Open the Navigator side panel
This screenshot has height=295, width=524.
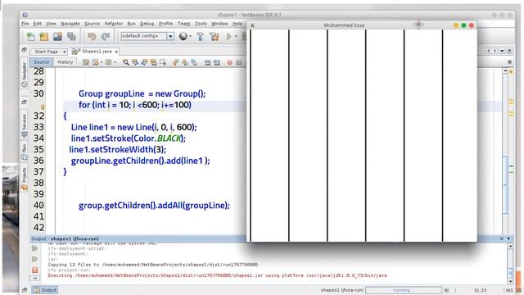pos(24,75)
